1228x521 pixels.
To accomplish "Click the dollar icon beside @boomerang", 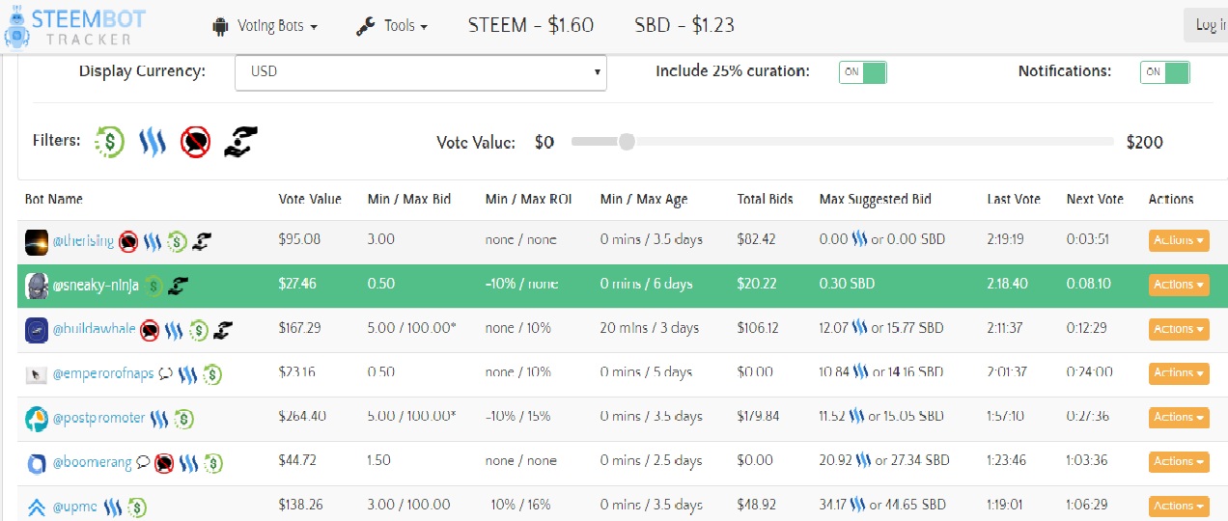I will [x=213, y=462].
